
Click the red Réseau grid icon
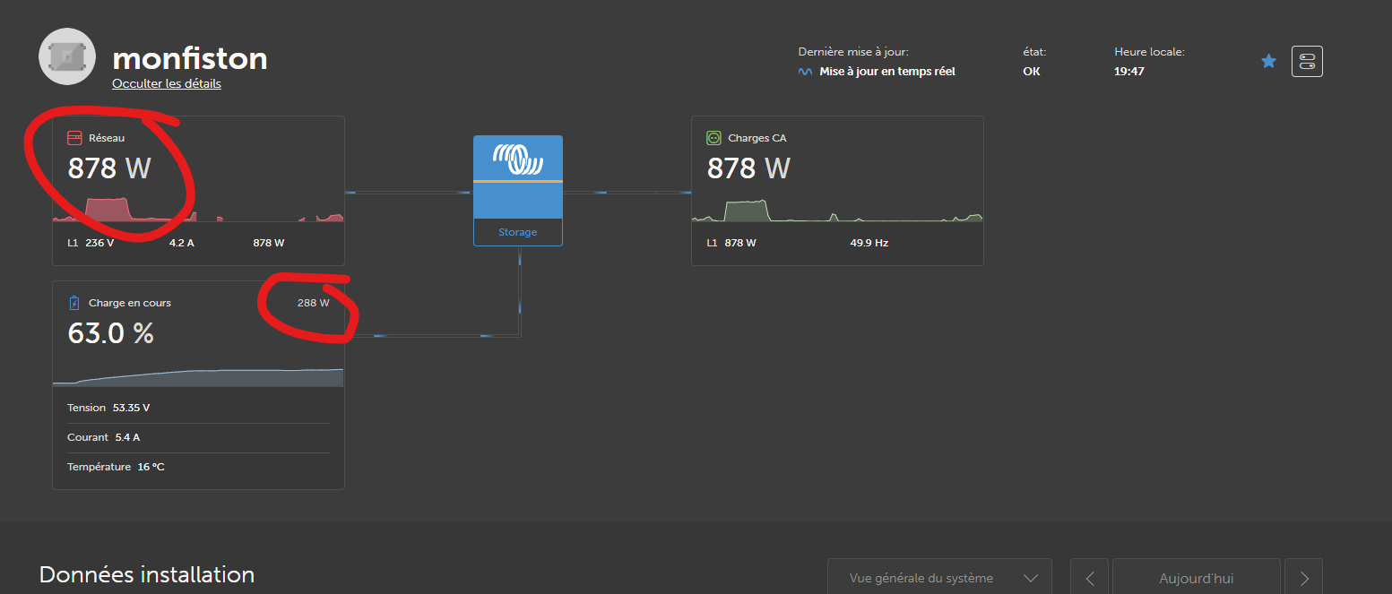coord(74,138)
